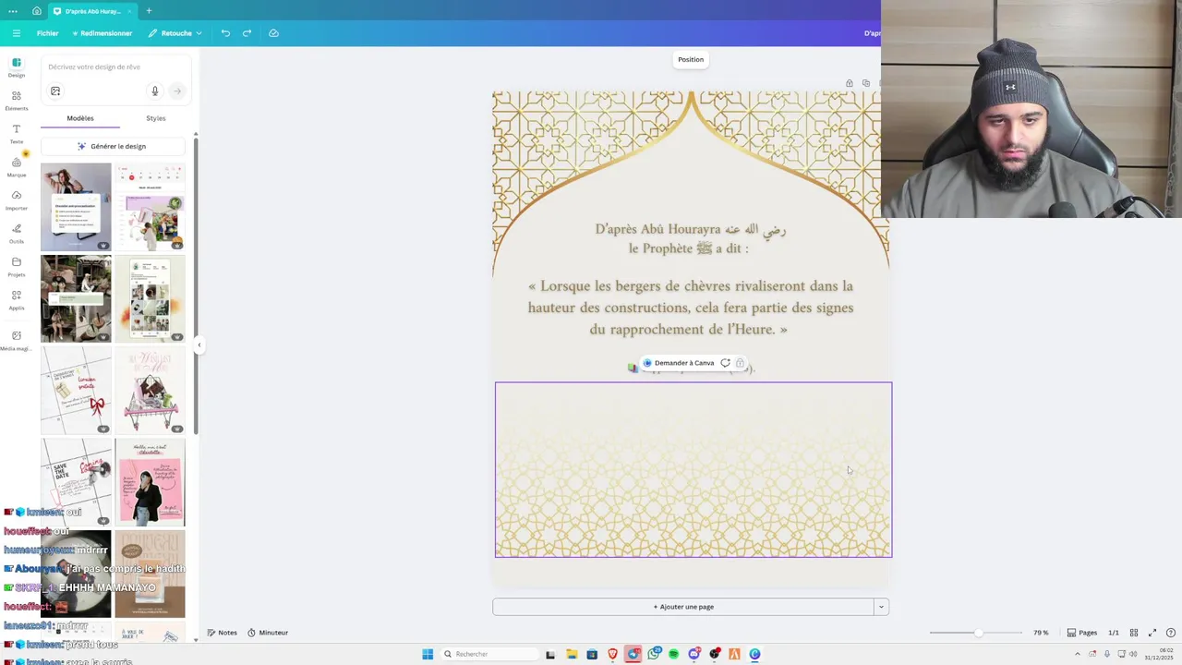Viewport: 1182px width, 665px height.
Task: Enter fullscreen presentation mode
Action: point(1152,633)
